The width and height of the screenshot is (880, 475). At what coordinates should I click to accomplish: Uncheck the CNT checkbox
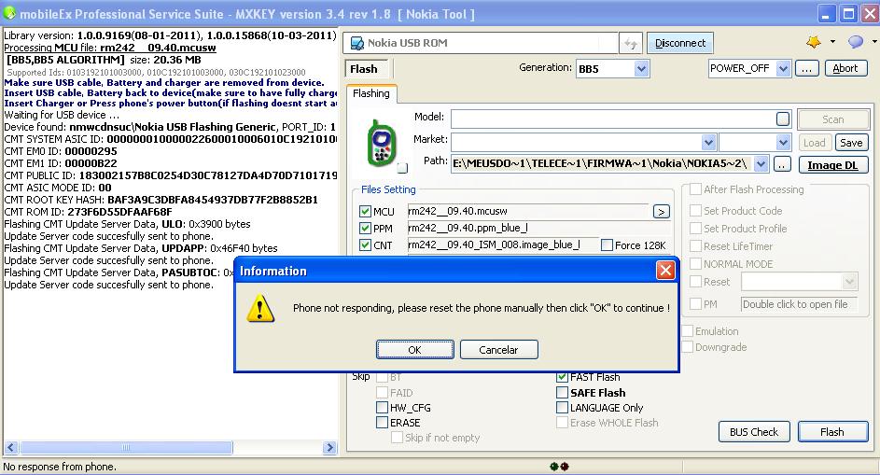[366, 245]
